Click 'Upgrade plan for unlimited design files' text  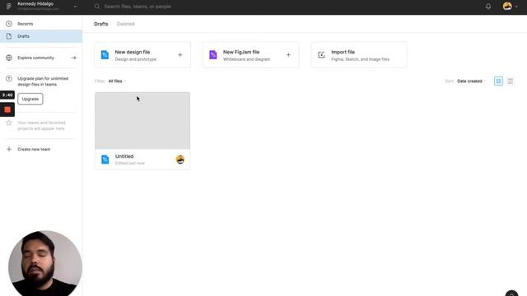43,81
